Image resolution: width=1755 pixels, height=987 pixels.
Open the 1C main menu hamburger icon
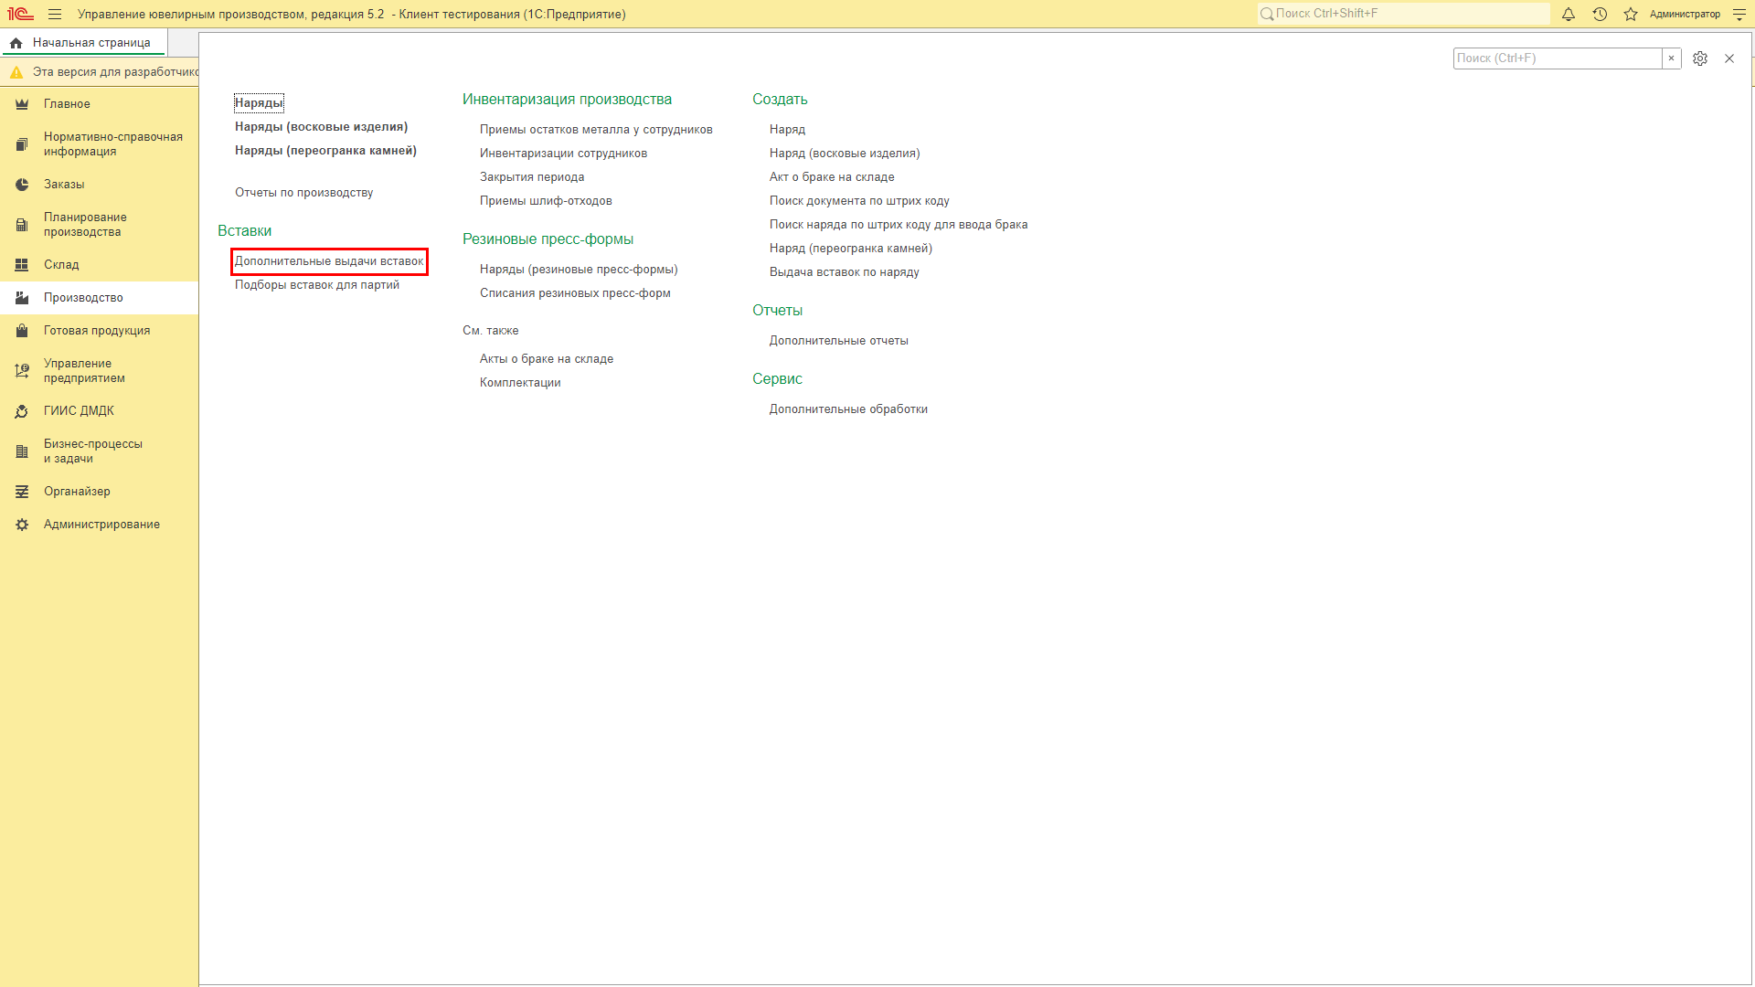pyautogui.click(x=55, y=15)
